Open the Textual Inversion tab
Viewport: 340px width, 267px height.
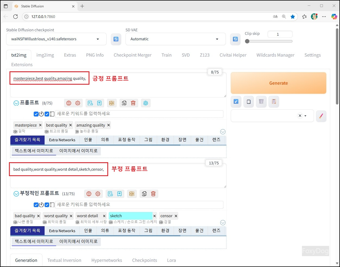[64, 260]
